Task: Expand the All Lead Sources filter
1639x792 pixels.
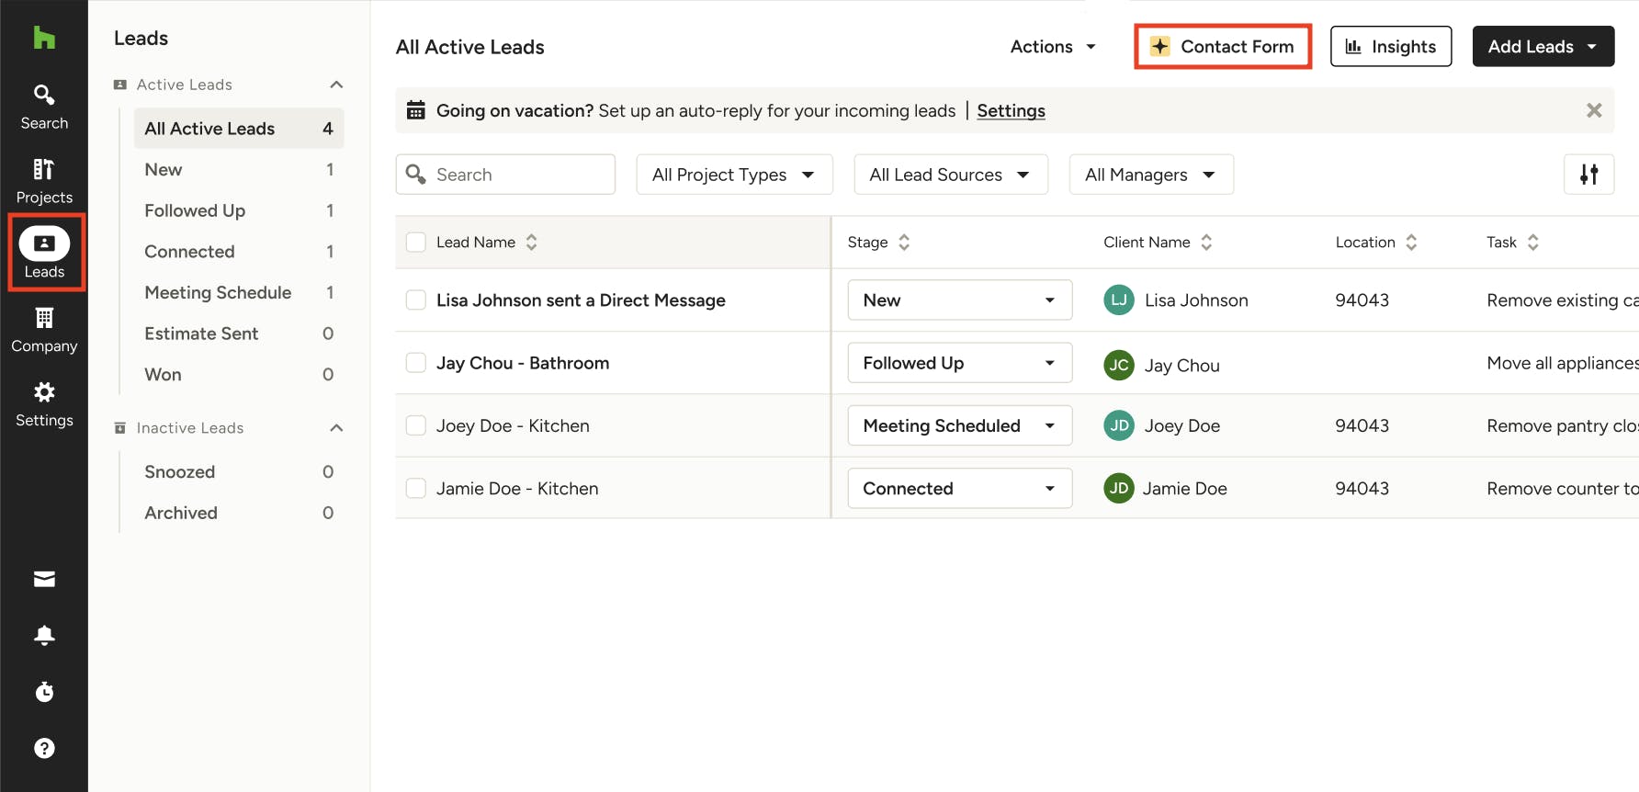Action: 950,175
